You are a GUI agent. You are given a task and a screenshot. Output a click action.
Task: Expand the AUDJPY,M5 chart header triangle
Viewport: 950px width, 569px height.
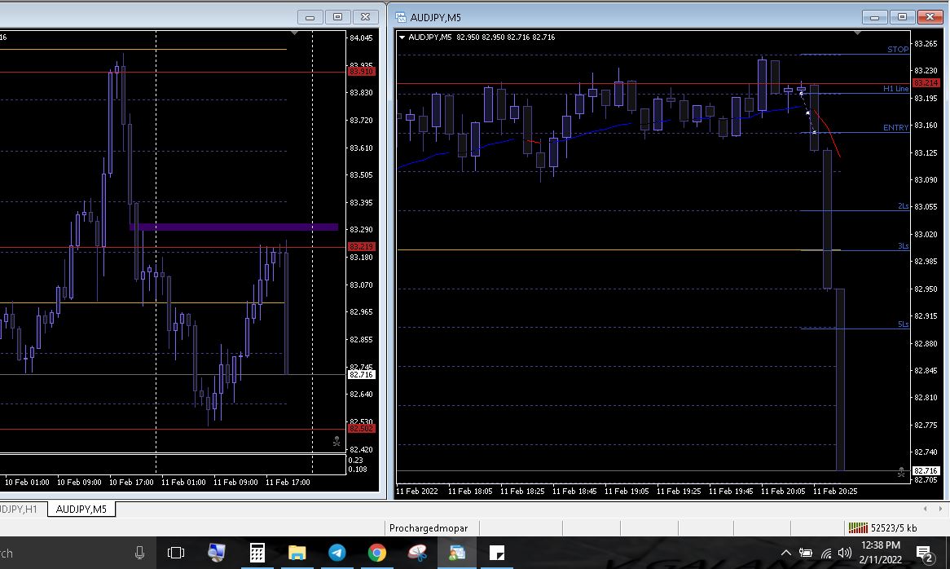coord(402,37)
